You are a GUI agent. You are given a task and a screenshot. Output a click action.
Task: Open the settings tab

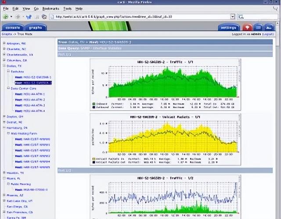(x=228, y=28)
